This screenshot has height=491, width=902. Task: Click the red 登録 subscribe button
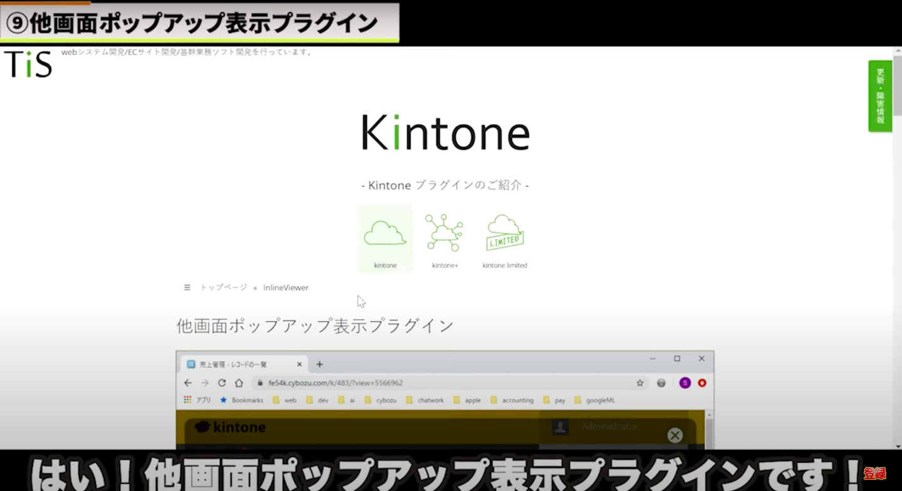click(874, 473)
